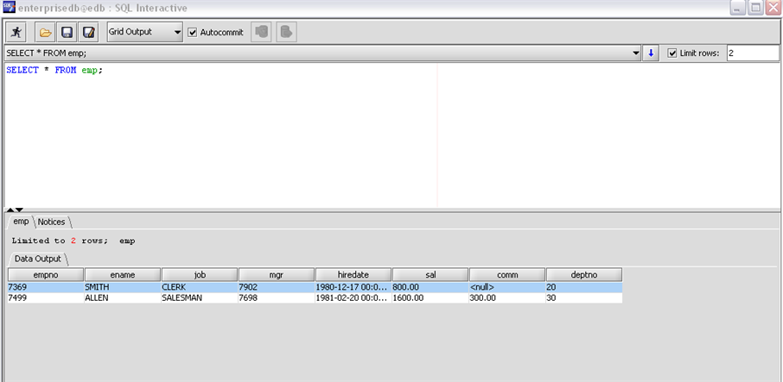Click the empno column header
783x382 pixels.
click(46, 275)
